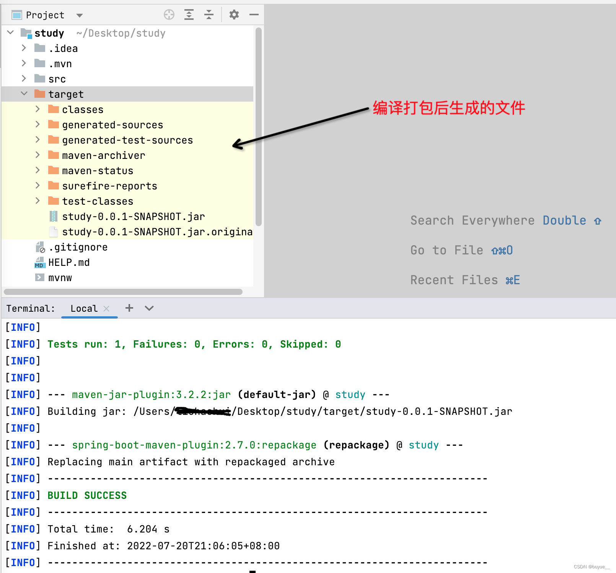The width and height of the screenshot is (616, 573).
Task: Expand the maven-archiver folder
Action: click(x=37, y=155)
